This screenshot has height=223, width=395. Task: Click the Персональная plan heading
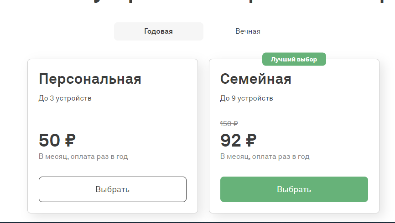(90, 79)
